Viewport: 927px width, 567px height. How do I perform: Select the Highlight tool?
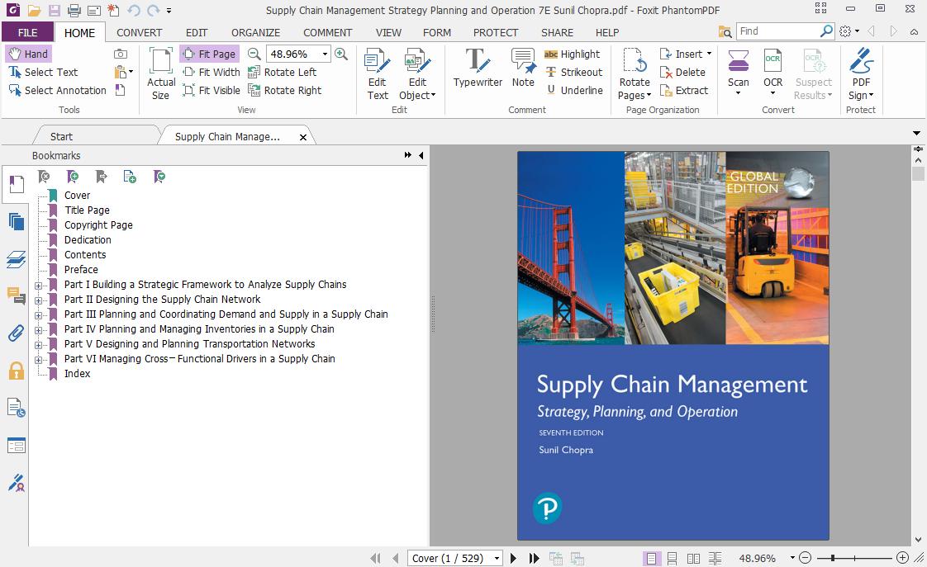(572, 54)
